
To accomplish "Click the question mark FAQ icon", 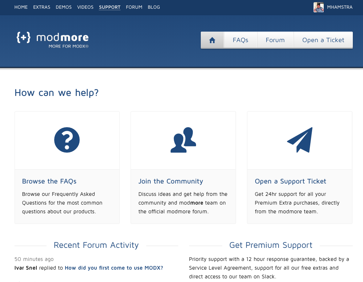I will click(x=67, y=140).
